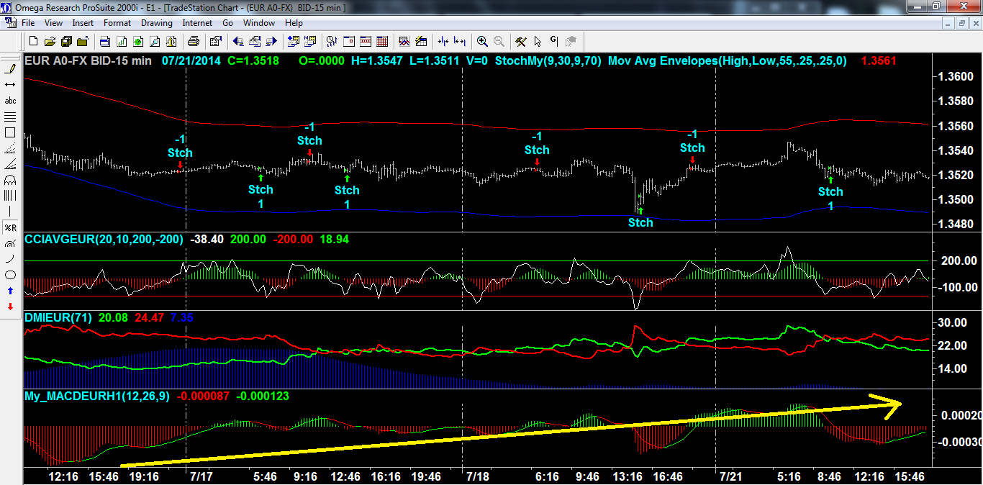The height and width of the screenshot is (485, 983).
Task: Select the trendline pencil drawing tool
Action: 10,69
